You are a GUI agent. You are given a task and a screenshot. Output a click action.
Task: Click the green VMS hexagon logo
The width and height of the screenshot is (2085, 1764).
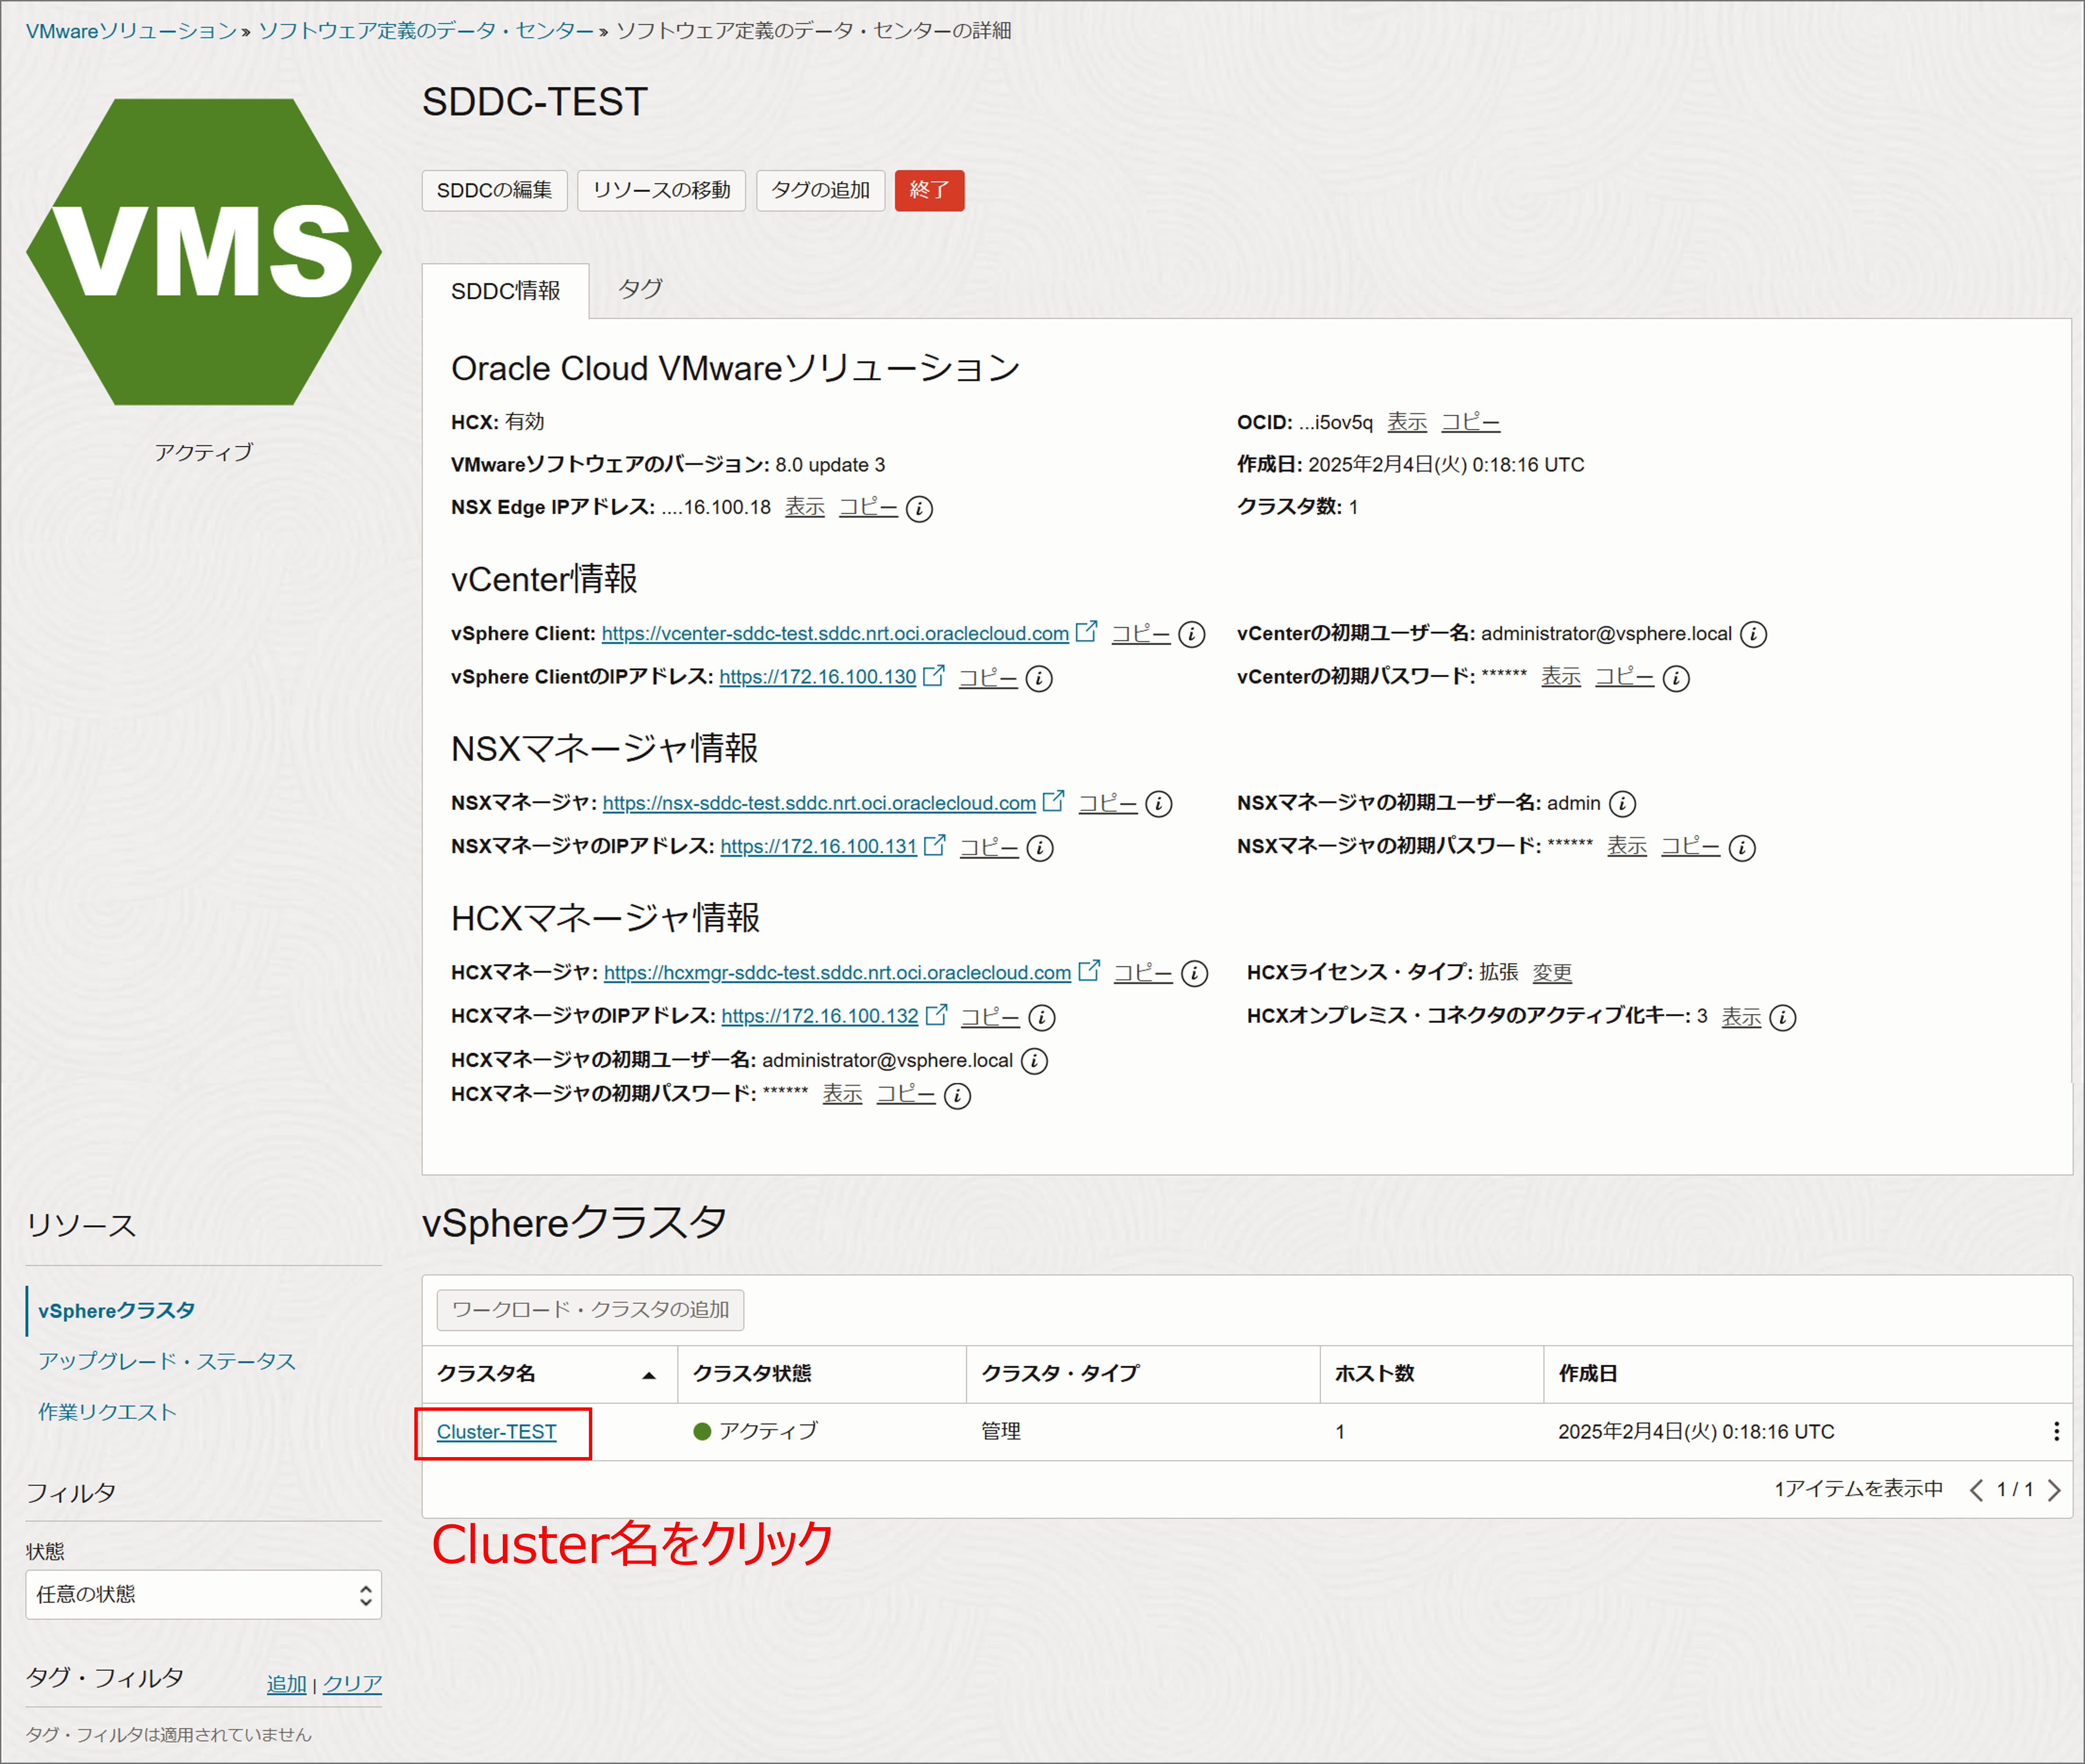pos(204,252)
